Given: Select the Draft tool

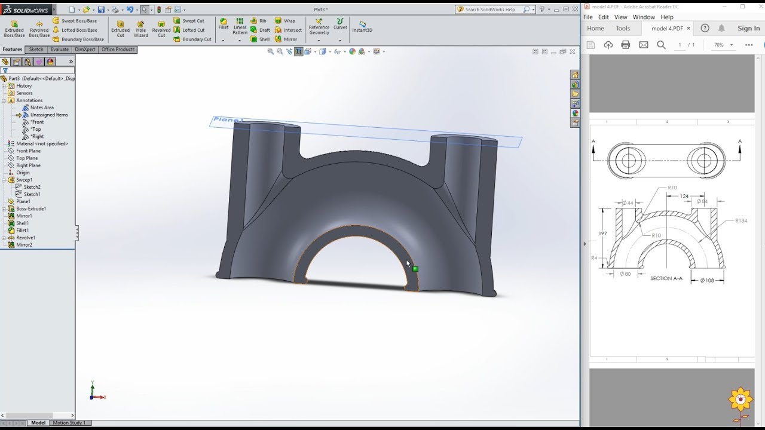Looking at the screenshot, I should (x=260, y=30).
